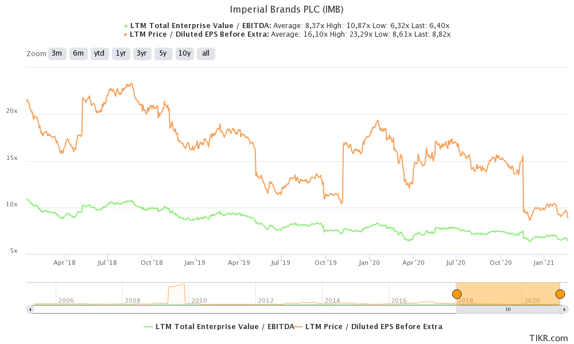
Task: Click the right scroll arrow of the navigator
Action: (x=564, y=308)
